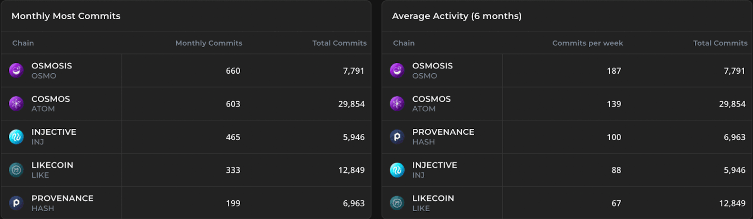Click the Osmosis logo in Average Activity table
This screenshot has height=219, width=753.
click(397, 70)
